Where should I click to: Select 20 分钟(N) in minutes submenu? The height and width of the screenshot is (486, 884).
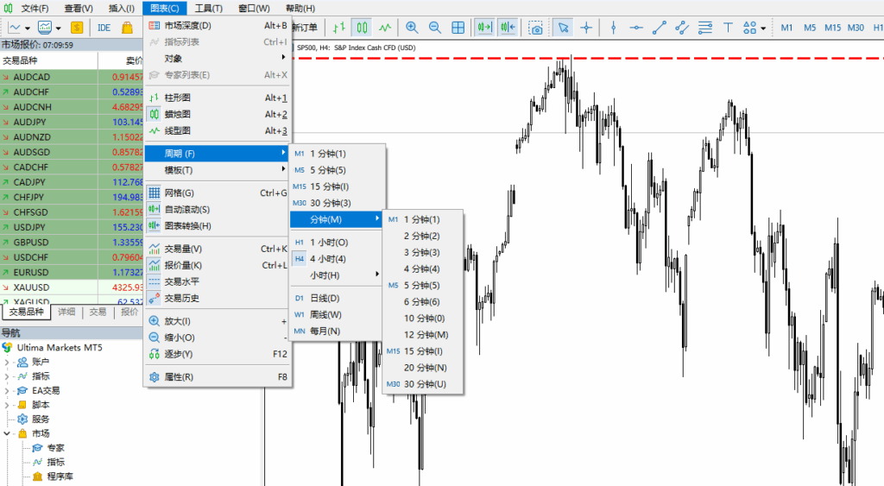point(423,368)
